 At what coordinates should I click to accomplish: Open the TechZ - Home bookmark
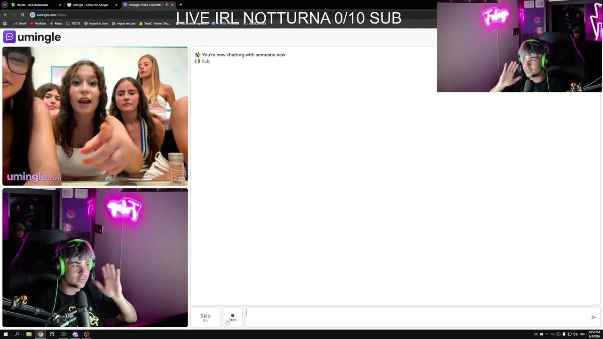(x=155, y=24)
